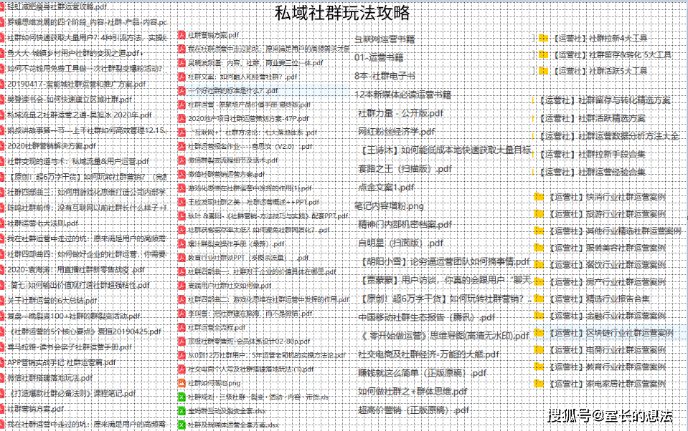Select 8本-社群电子书 entry

tap(385, 76)
